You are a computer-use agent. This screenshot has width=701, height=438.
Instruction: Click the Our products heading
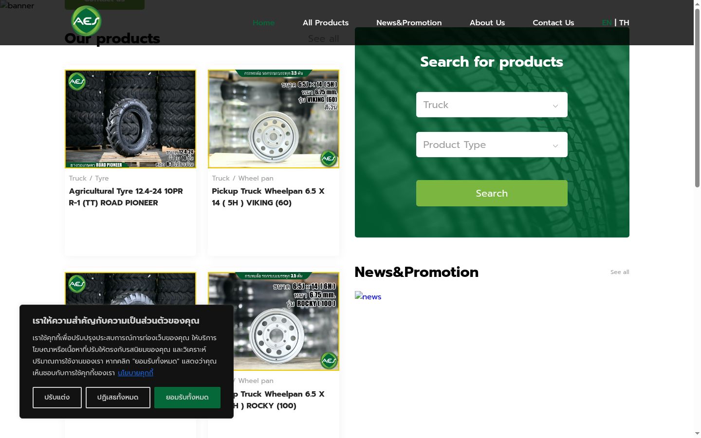pos(112,38)
